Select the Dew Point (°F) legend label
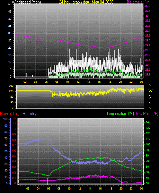 tap(147, 114)
